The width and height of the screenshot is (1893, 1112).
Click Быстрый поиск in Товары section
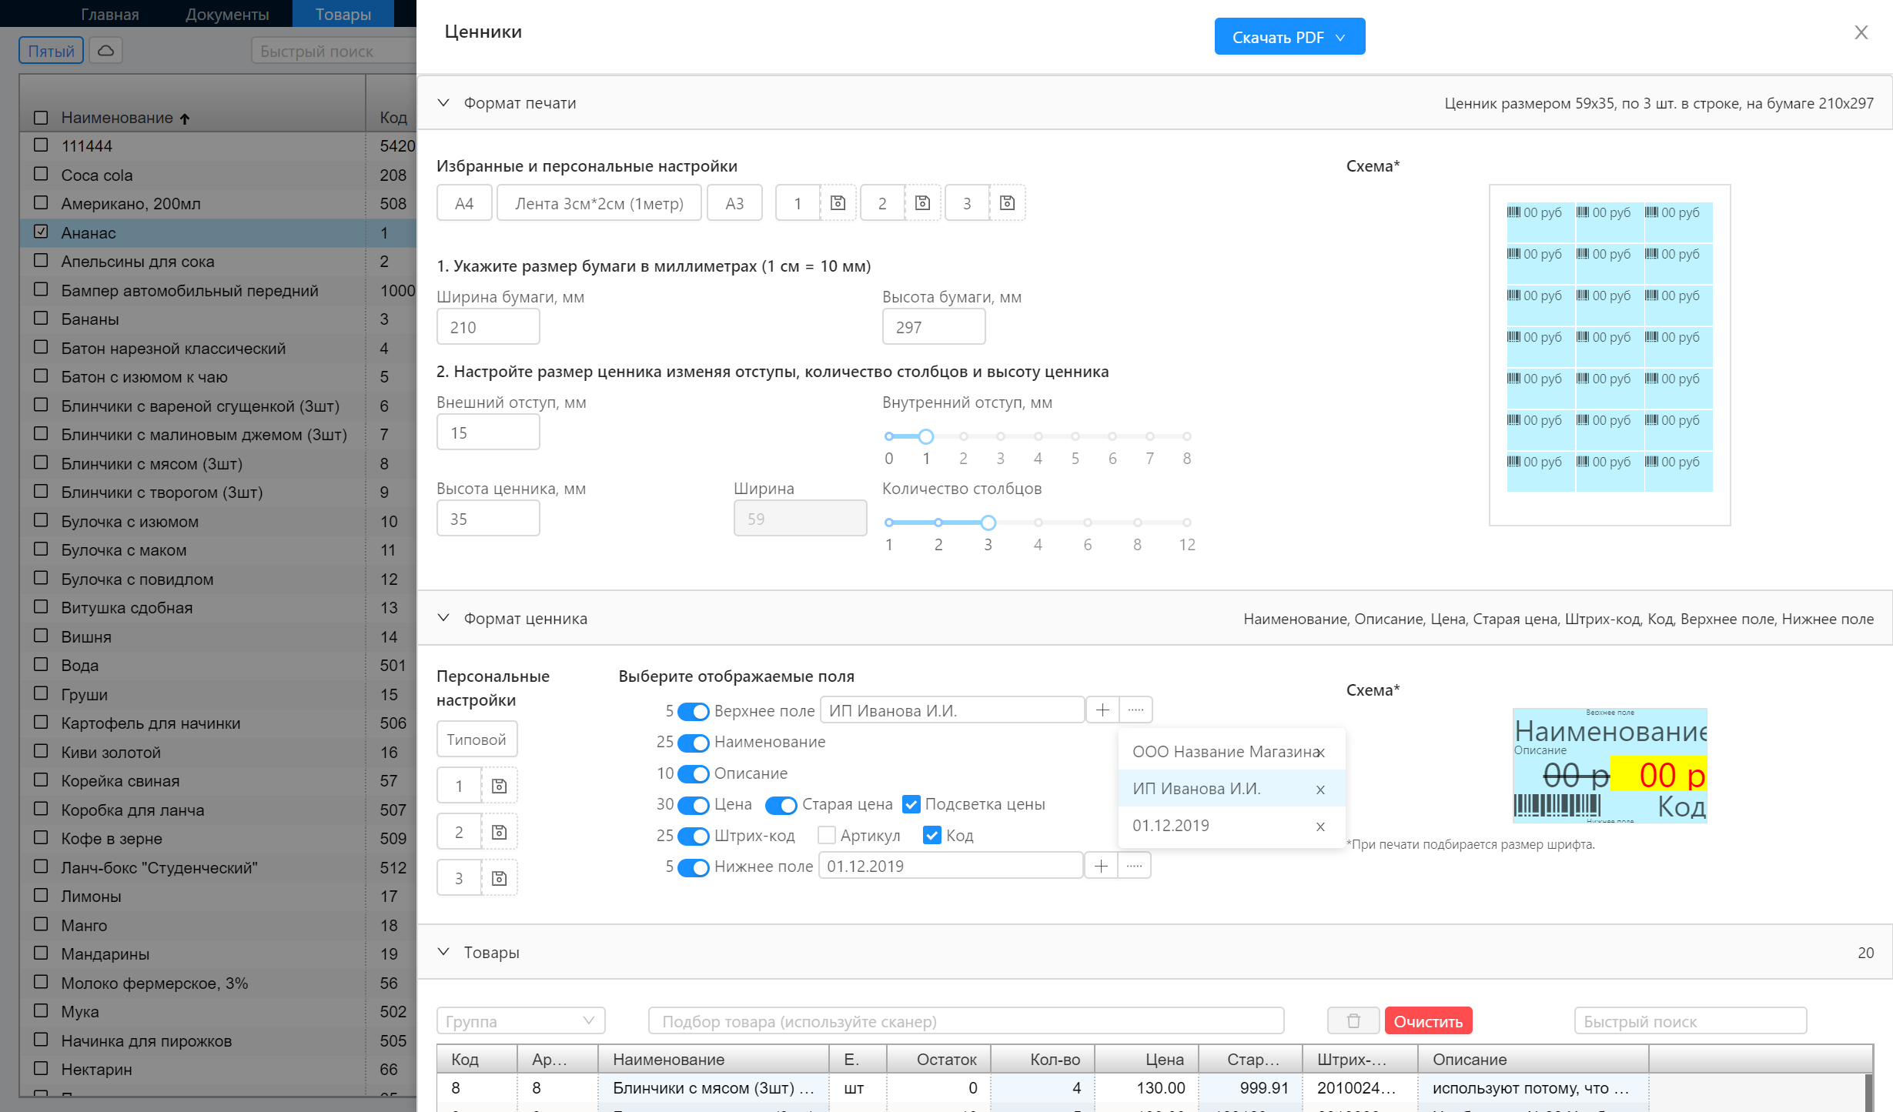pos(1691,1021)
